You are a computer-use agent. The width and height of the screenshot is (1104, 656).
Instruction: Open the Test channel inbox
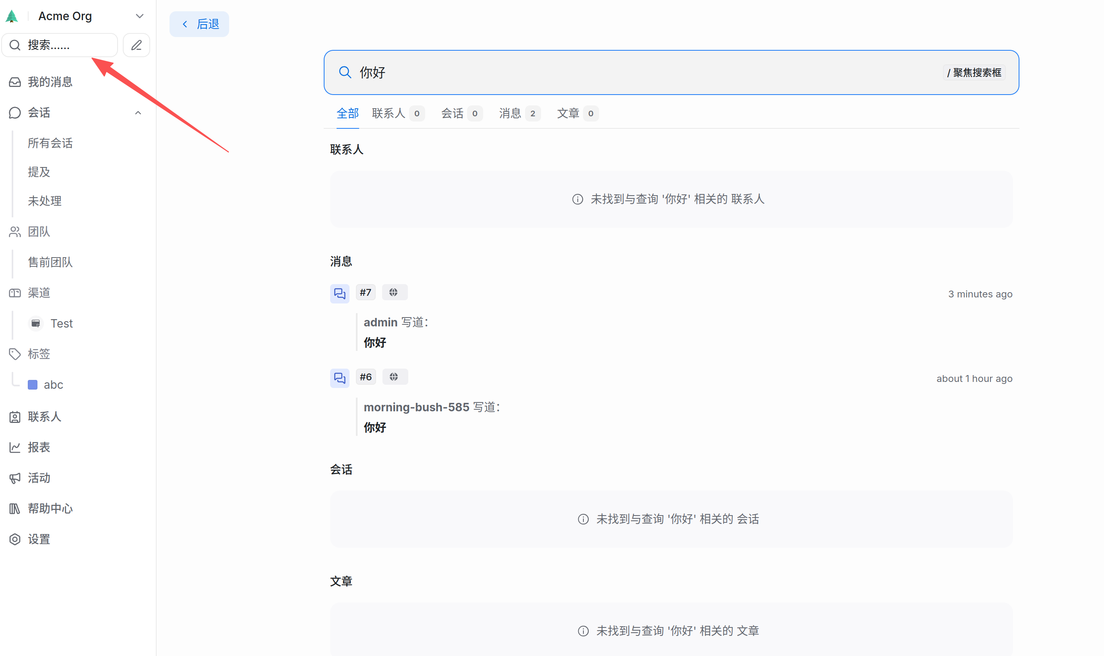click(x=61, y=324)
